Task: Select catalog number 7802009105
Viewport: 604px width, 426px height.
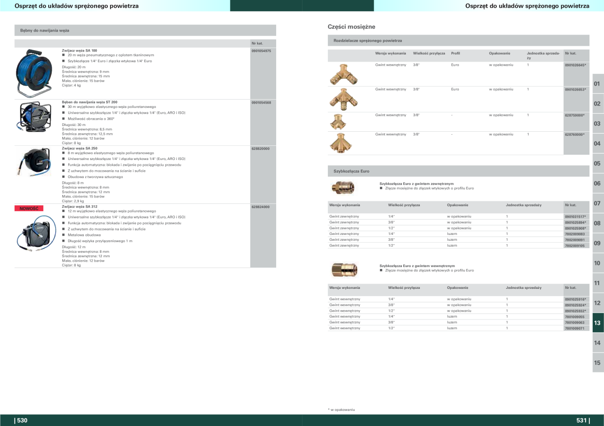Action: (574, 246)
